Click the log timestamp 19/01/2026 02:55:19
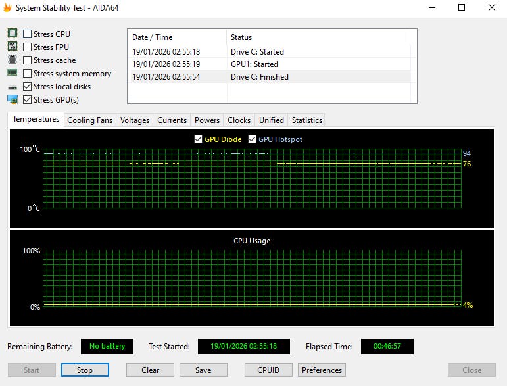507x386 pixels. [166, 64]
